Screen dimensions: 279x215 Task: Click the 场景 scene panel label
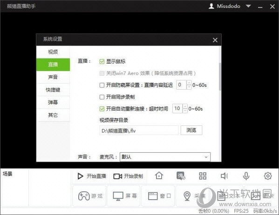click(7, 174)
